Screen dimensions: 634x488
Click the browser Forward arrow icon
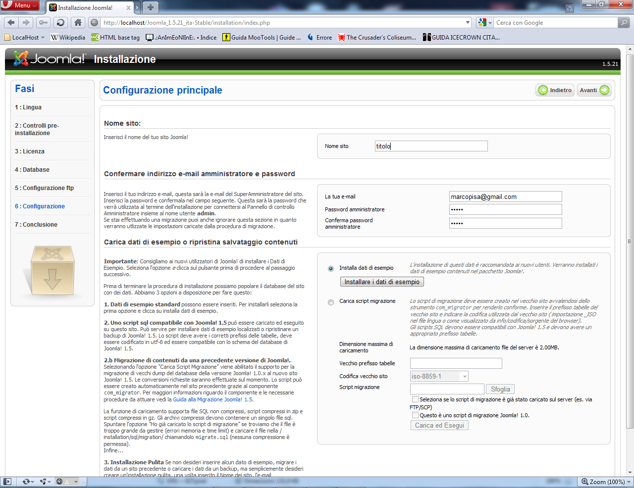point(26,22)
